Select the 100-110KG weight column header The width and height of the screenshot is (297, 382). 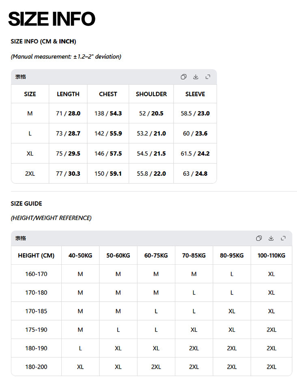(x=271, y=255)
